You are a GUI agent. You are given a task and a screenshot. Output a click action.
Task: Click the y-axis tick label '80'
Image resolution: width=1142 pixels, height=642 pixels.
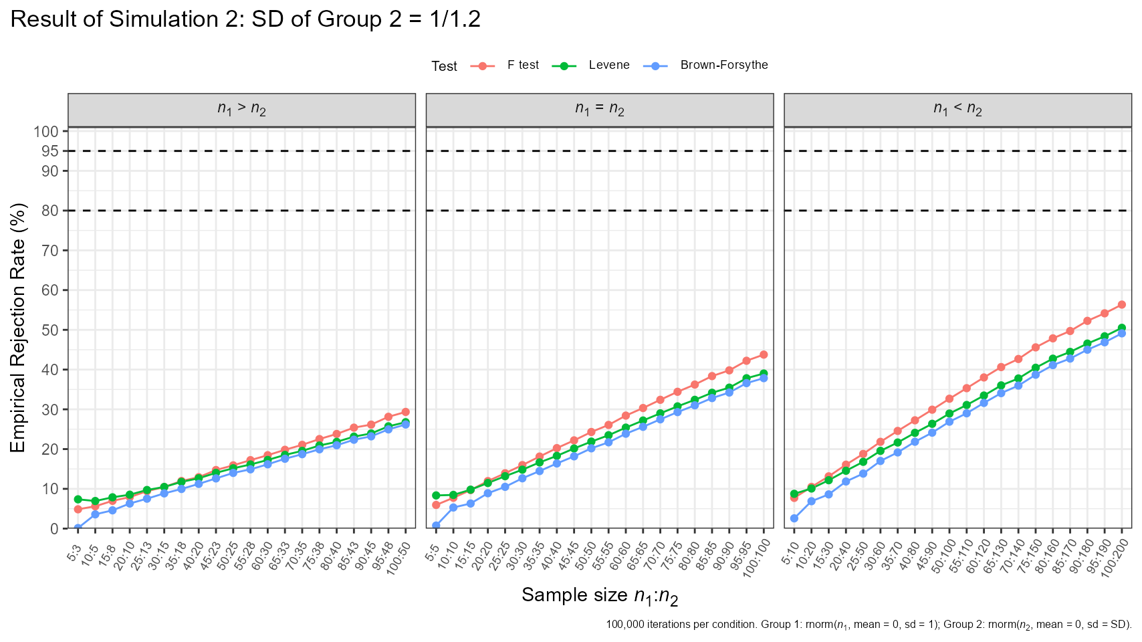tap(51, 211)
